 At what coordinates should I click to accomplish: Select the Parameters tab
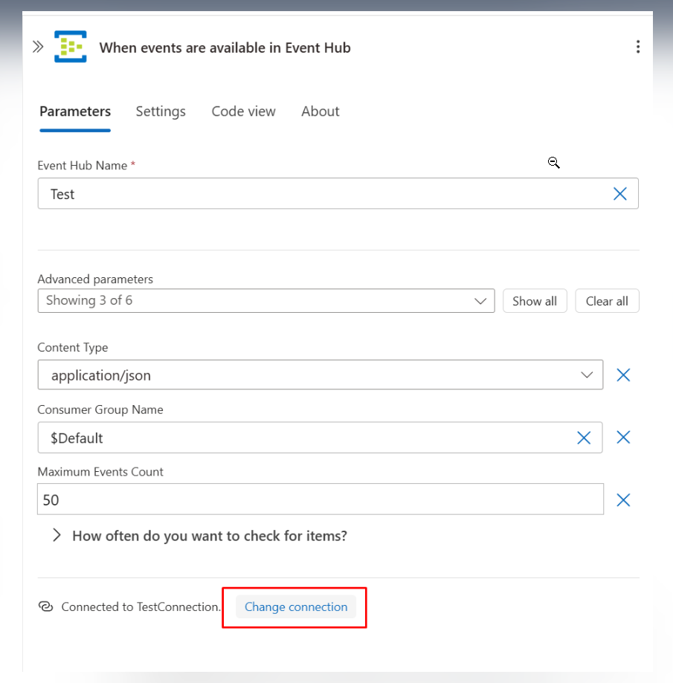point(75,111)
